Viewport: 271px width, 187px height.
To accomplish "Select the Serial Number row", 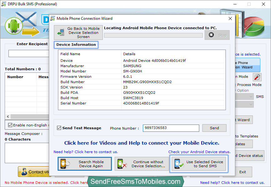I will coord(142,103).
